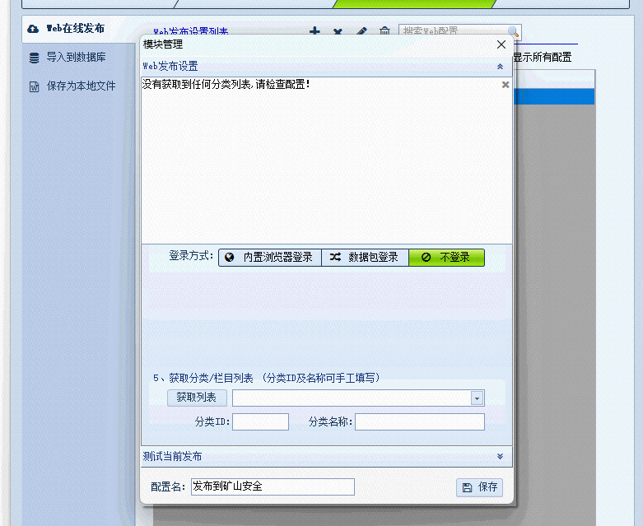Click the pencil edit config icon

tap(361, 31)
